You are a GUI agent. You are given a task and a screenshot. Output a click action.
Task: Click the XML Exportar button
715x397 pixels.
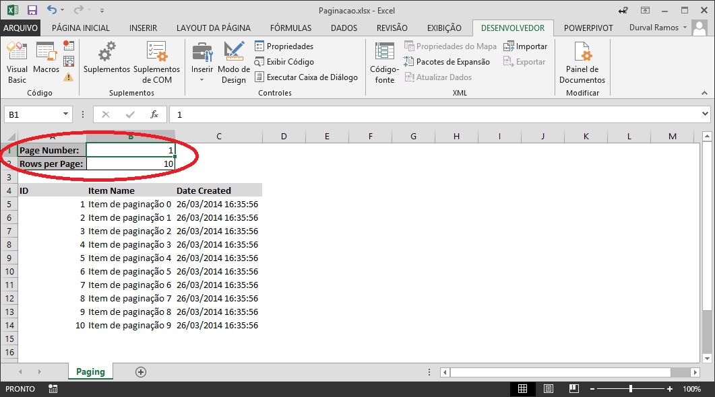point(524,62)
